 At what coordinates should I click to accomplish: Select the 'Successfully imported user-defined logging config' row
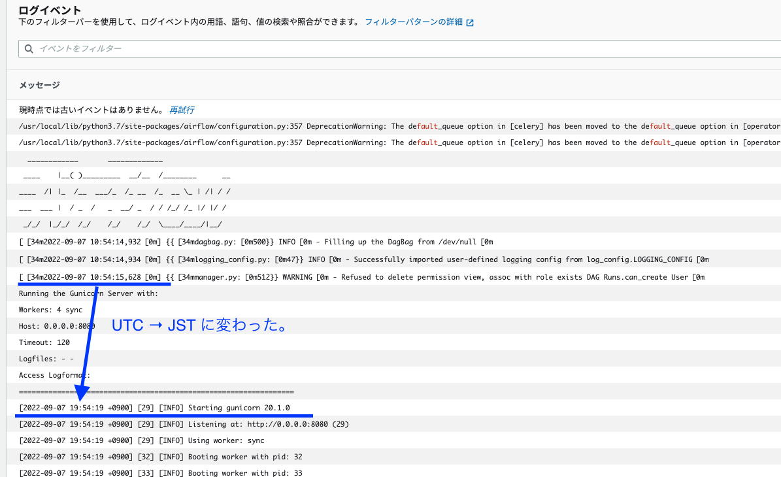click(x=393, y=259)
